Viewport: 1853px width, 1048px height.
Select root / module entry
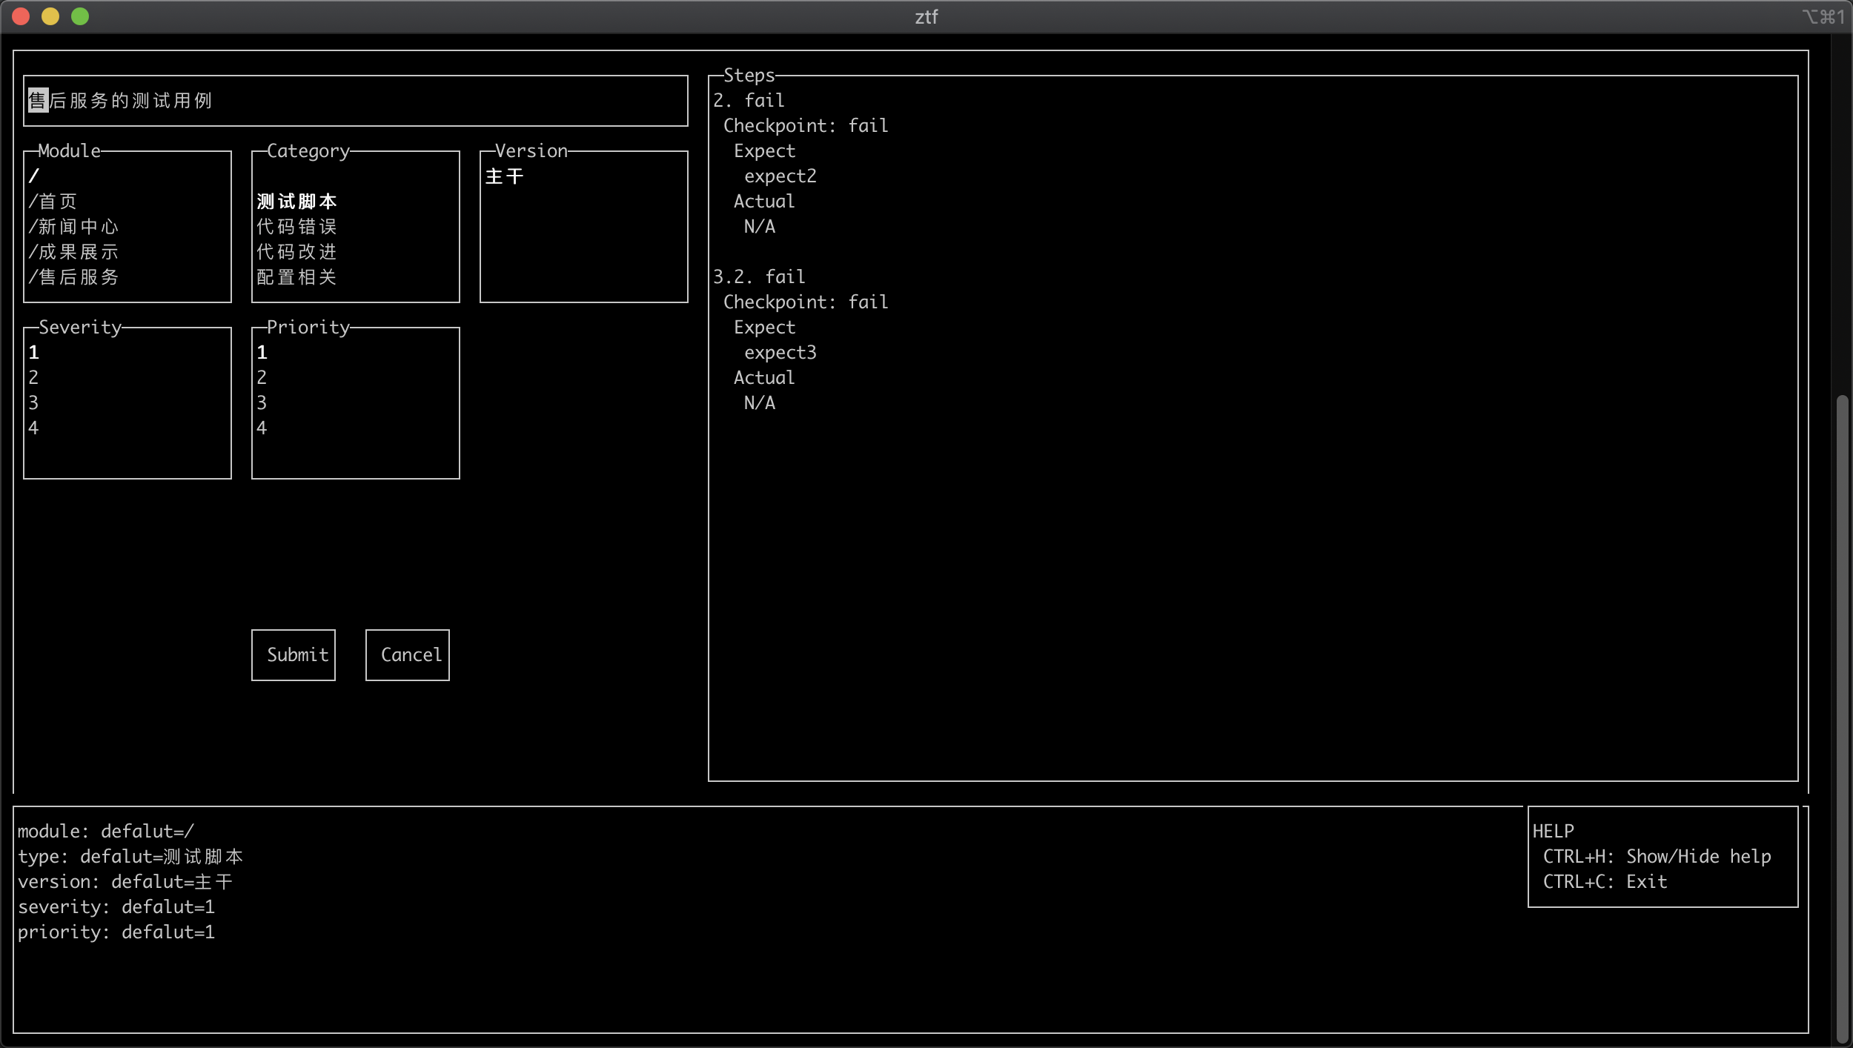pos(34,176)
